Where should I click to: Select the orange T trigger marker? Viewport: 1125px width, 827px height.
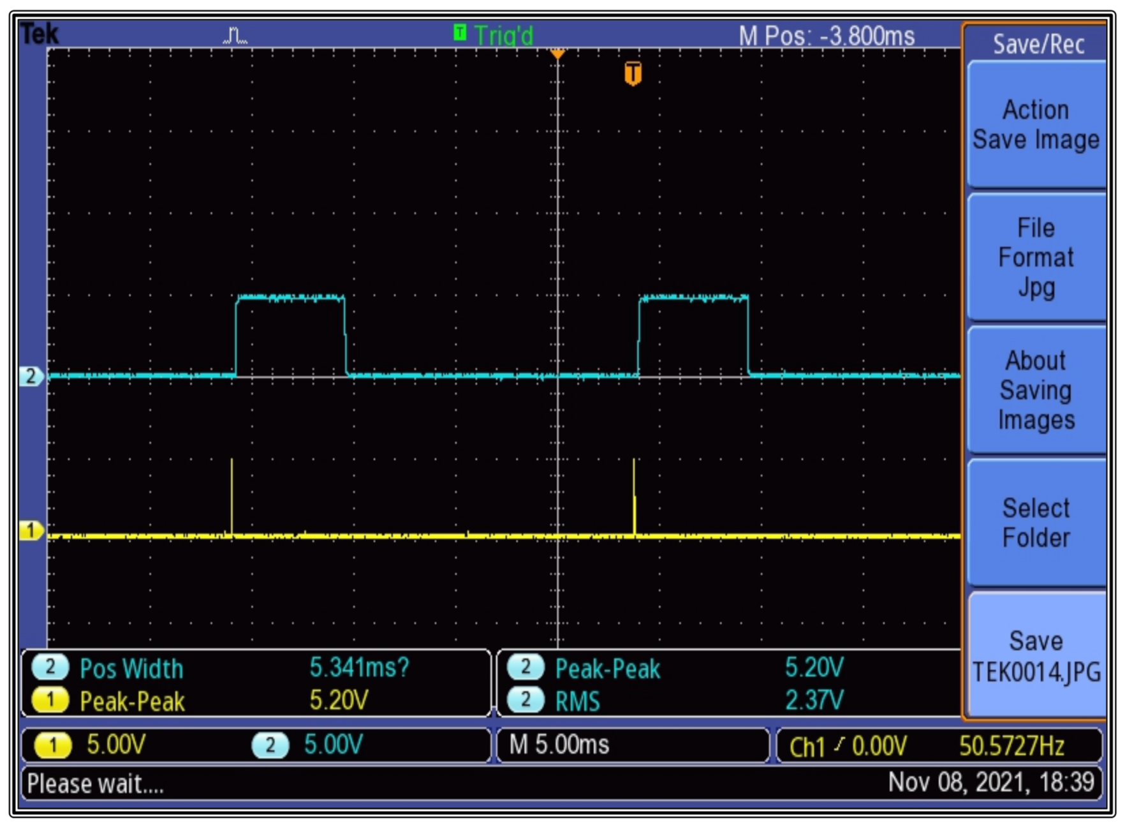click(x=632, y=75)
